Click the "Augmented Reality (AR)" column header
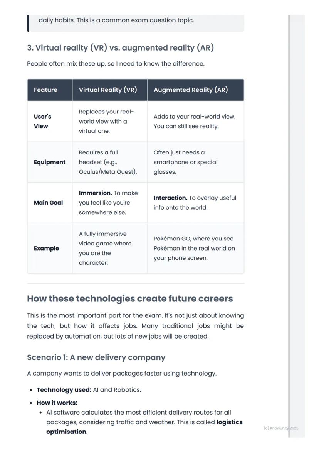The height and width of the screenshot is (452, 319). [191, 90]
